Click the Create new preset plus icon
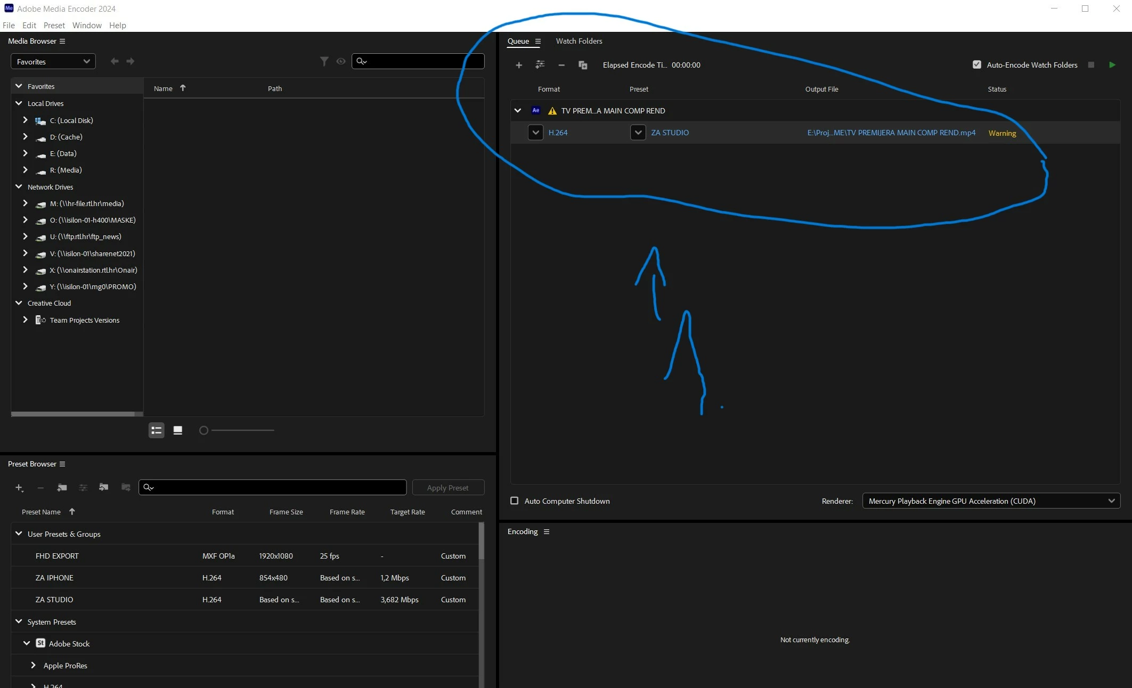 click(x=19, y=487)
